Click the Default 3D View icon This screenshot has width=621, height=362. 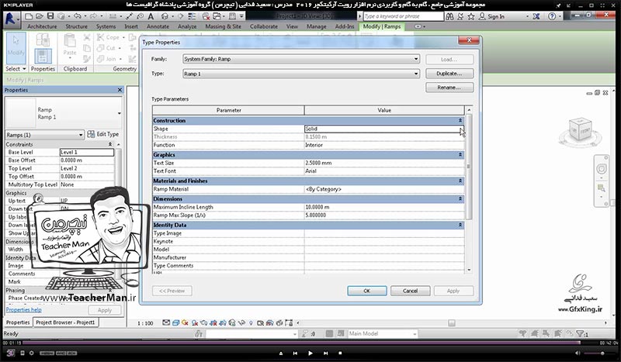tap(165, 16)
